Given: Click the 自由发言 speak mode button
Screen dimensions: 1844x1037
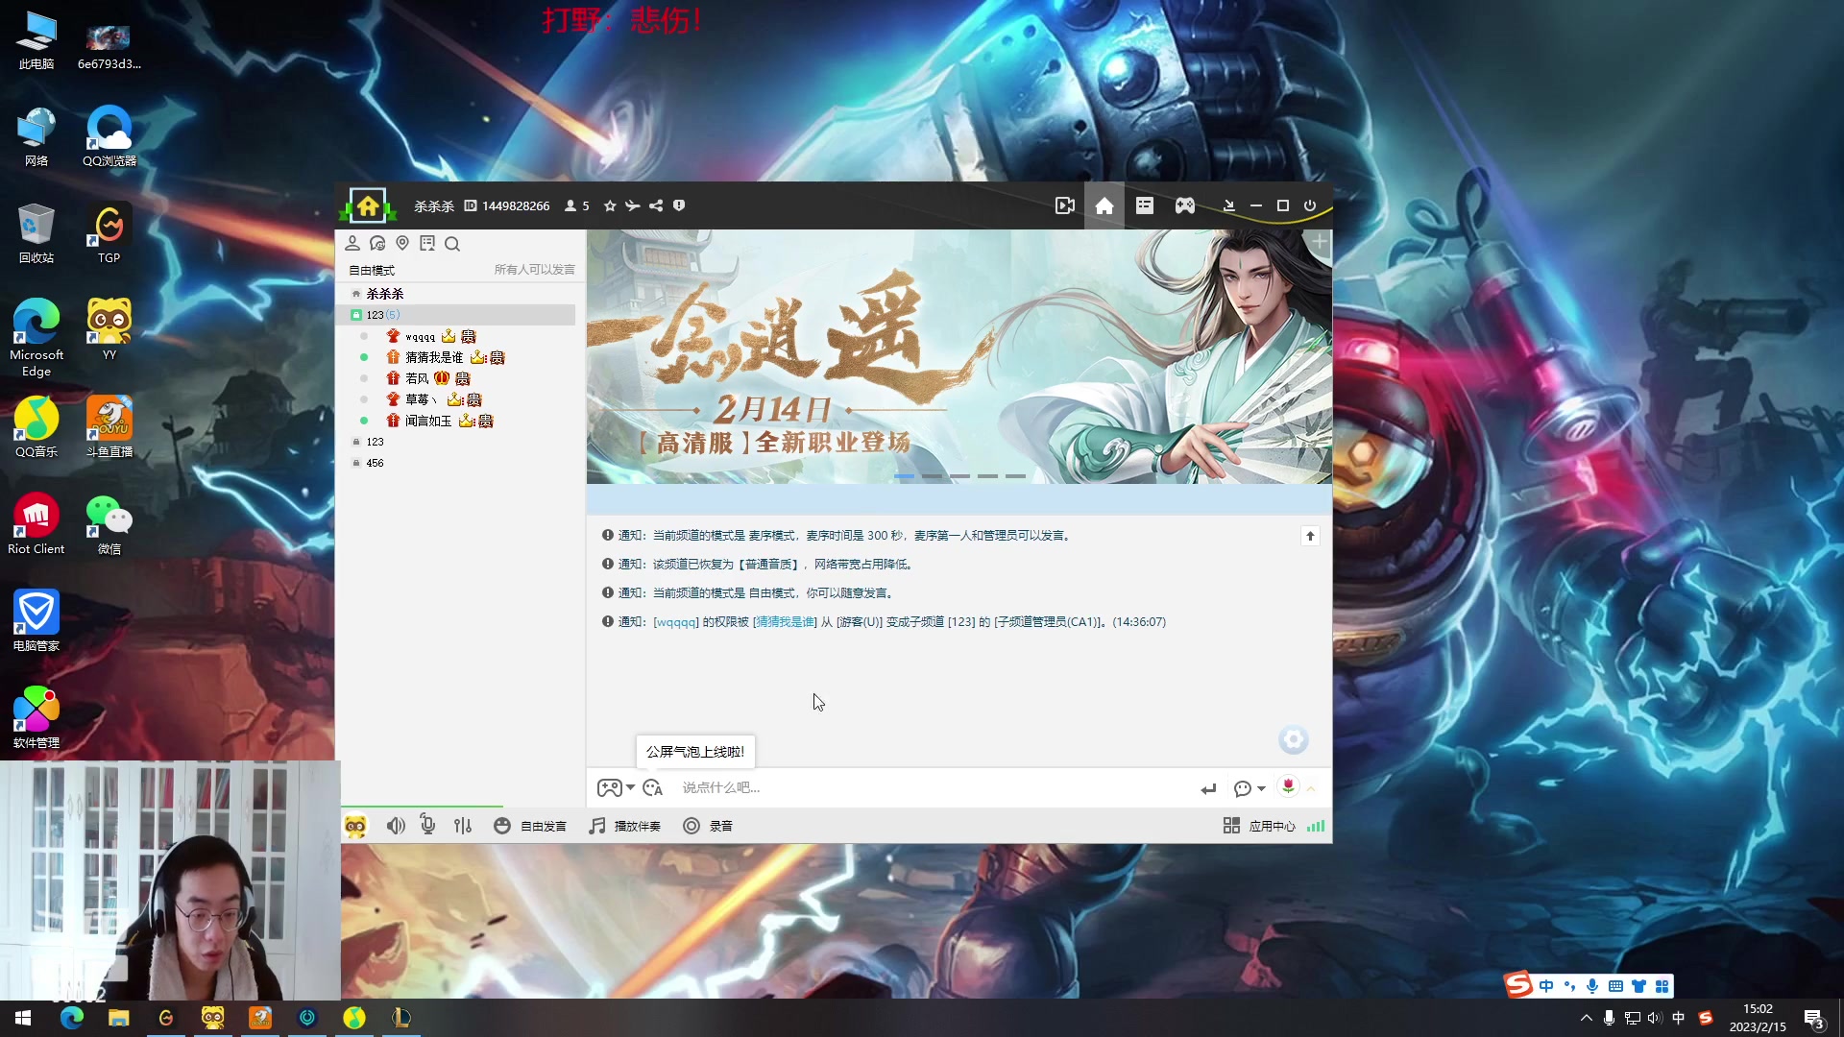Looking at the screenshot, I should [530, 826].
